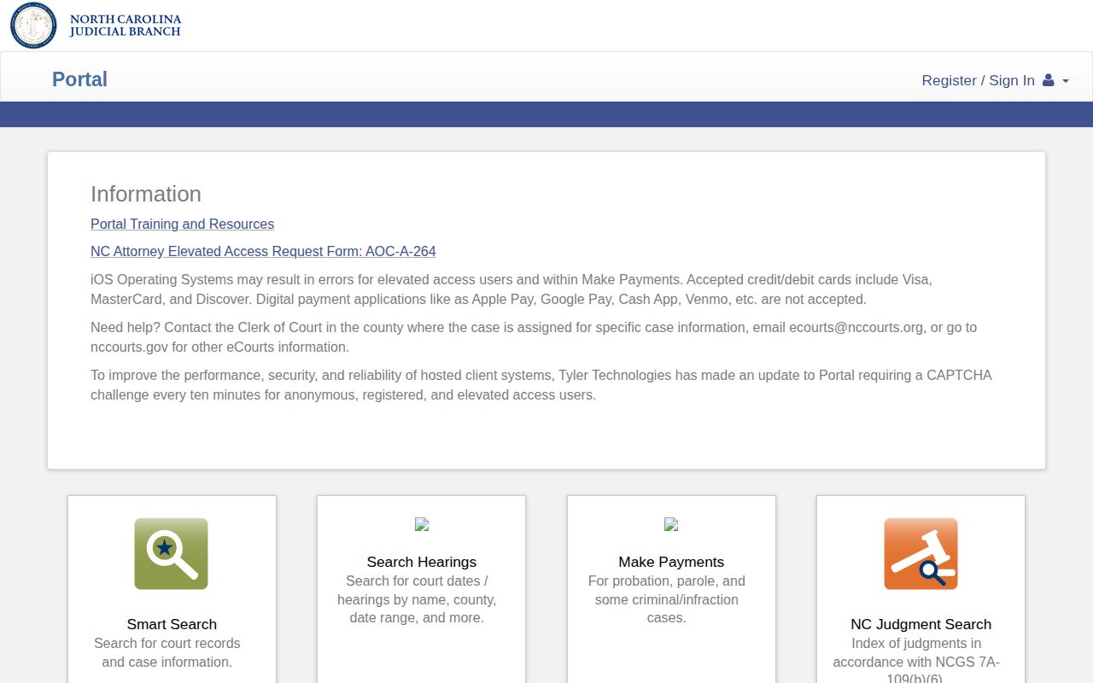This screenshot has height=683, width=1093.
Task: Select the Smart Search card title
Action: click(172, 624)
